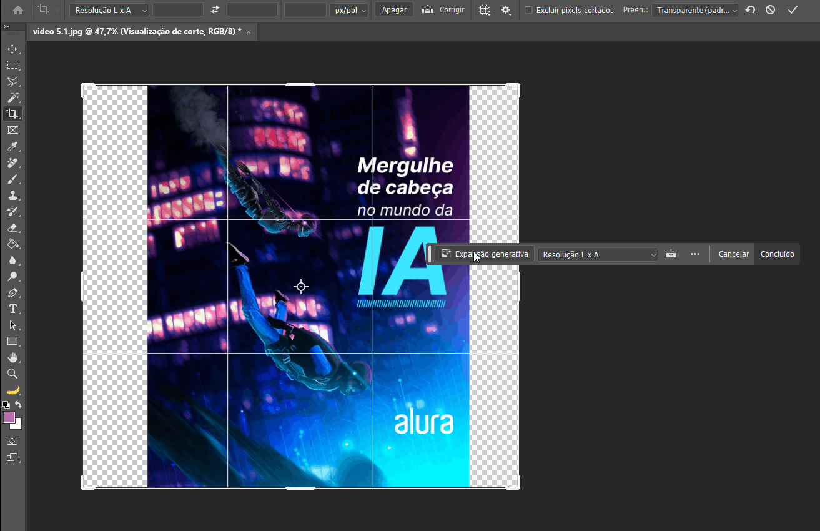Open the px/pol units dropdown
Viewport: 820px width, 531px height.
(349, 10)
